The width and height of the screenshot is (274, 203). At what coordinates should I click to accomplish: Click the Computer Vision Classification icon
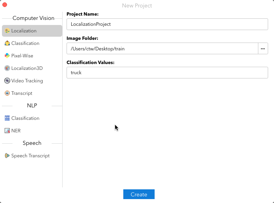click(x=7, y=43)
